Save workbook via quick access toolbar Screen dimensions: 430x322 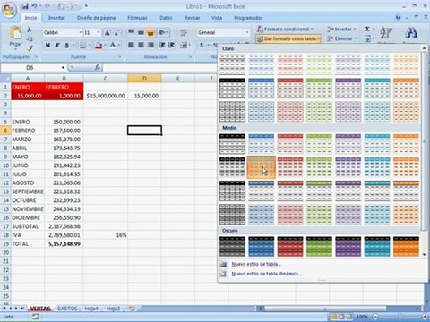[25, 6]
